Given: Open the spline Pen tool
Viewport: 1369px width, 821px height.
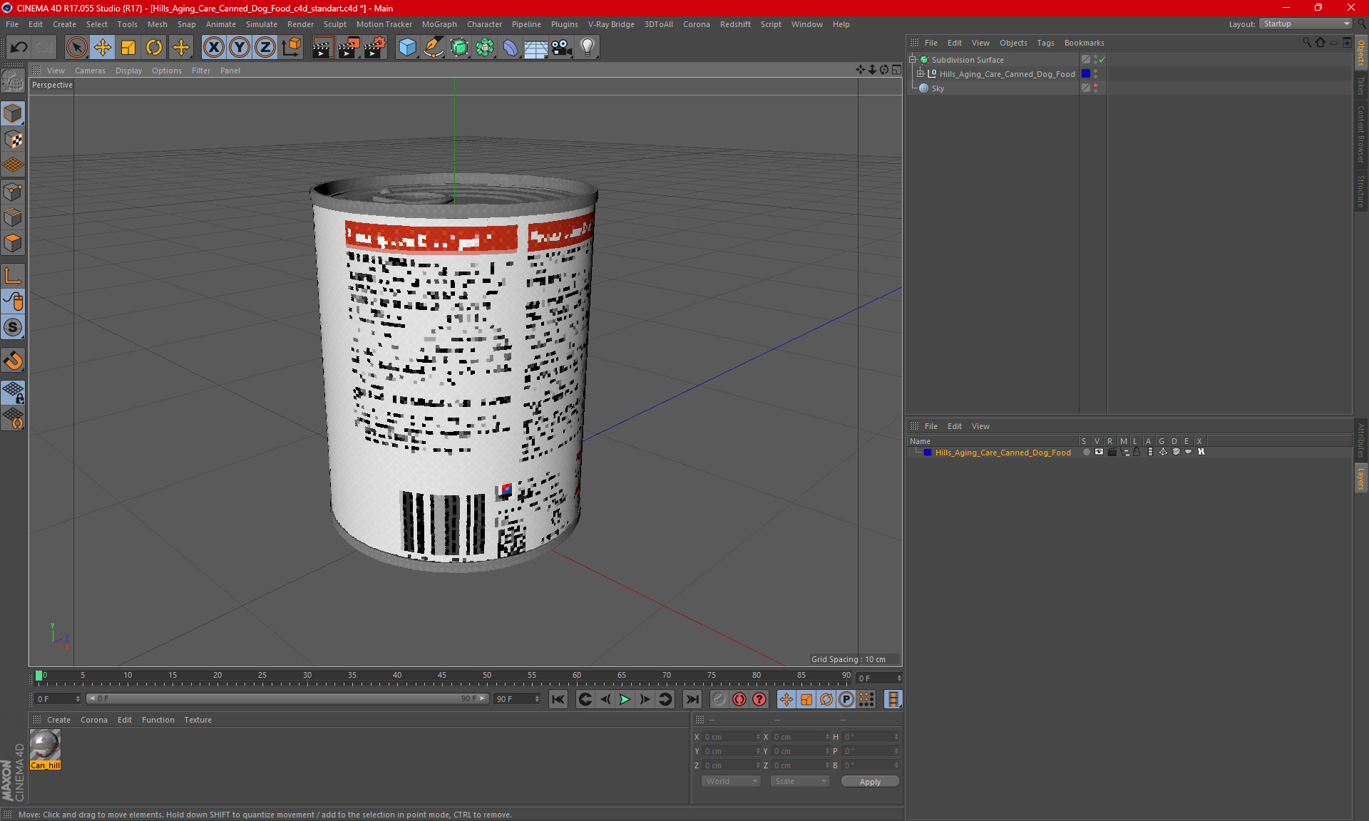Looking at the screenshot, I should pos(433,48).
